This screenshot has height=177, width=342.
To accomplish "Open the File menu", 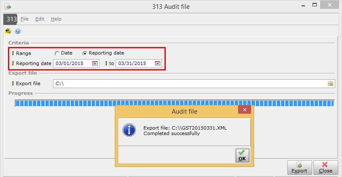I will [x=24, y=19].
